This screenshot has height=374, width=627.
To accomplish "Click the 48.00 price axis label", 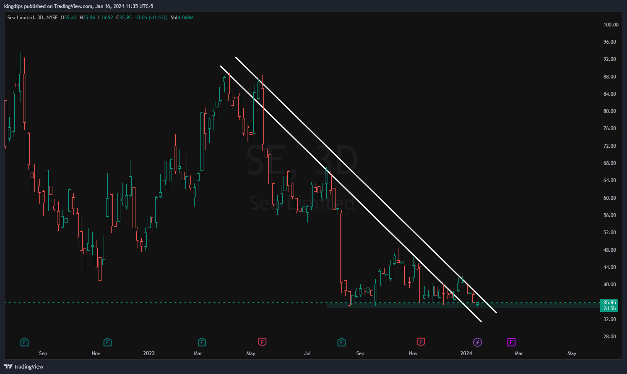I will 609,250.
